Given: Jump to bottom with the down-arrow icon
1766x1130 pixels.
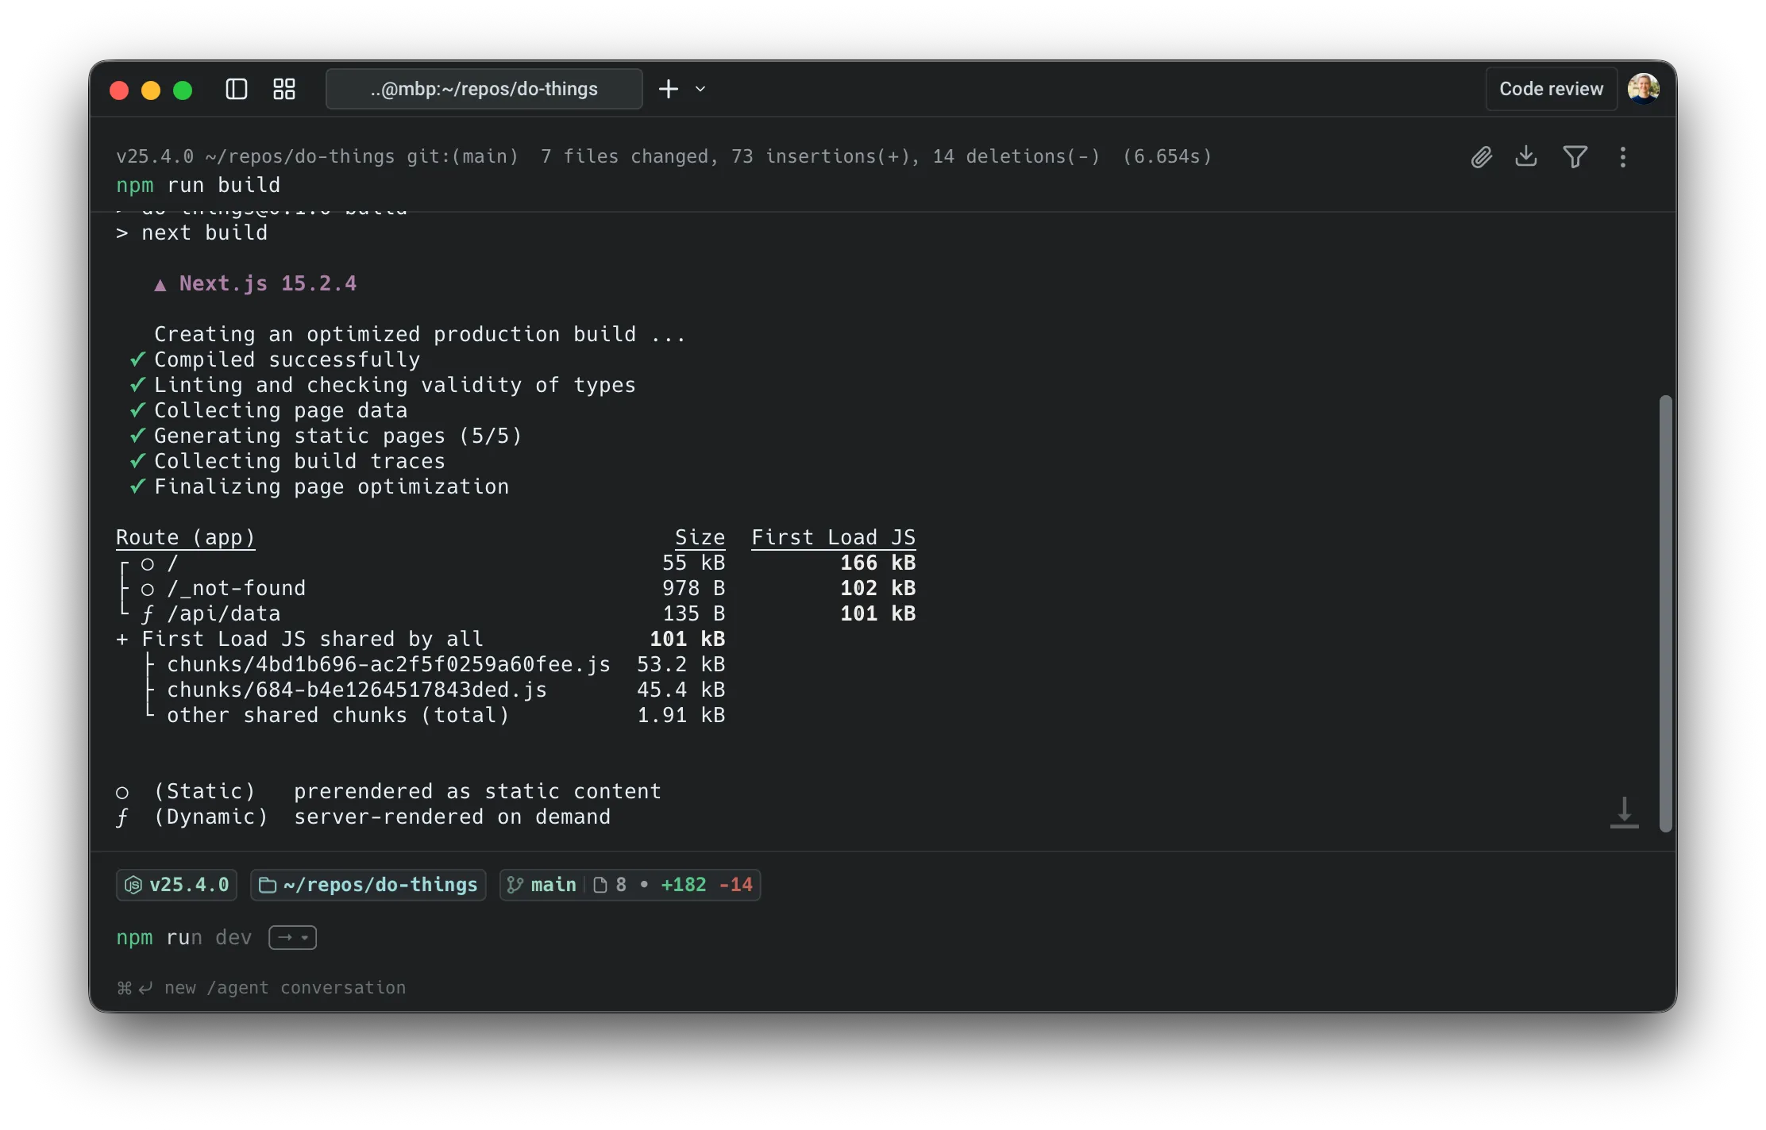Looking at the screenshot, I should [x=1625, y=813].
